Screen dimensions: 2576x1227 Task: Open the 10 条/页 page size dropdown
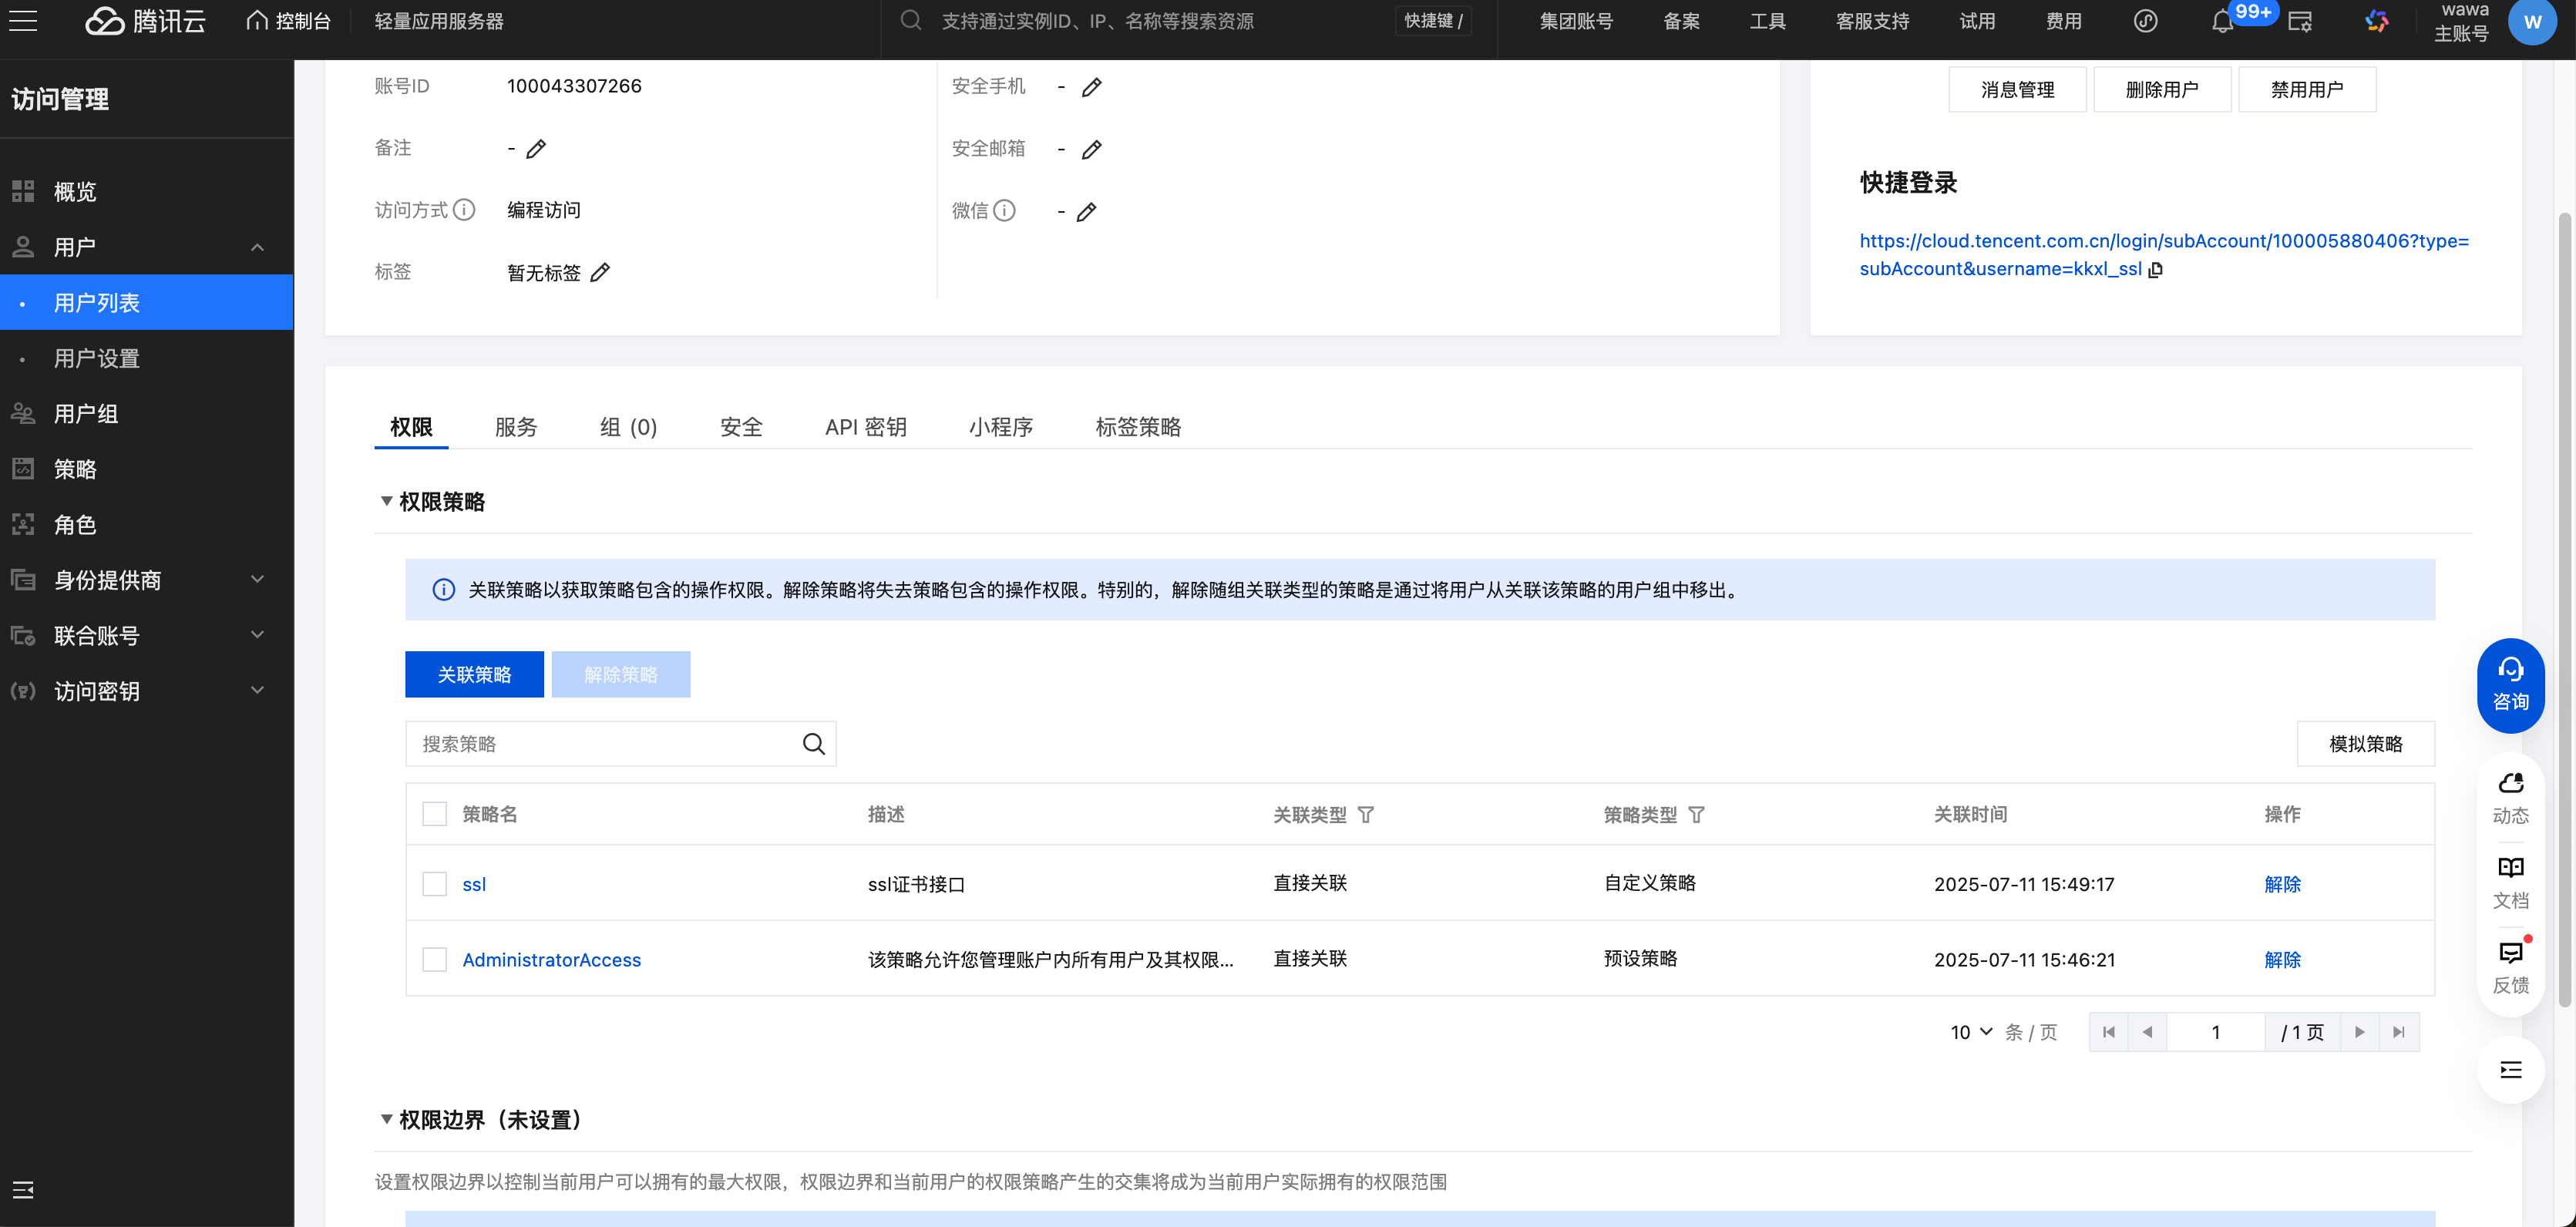[1970, 1032]
